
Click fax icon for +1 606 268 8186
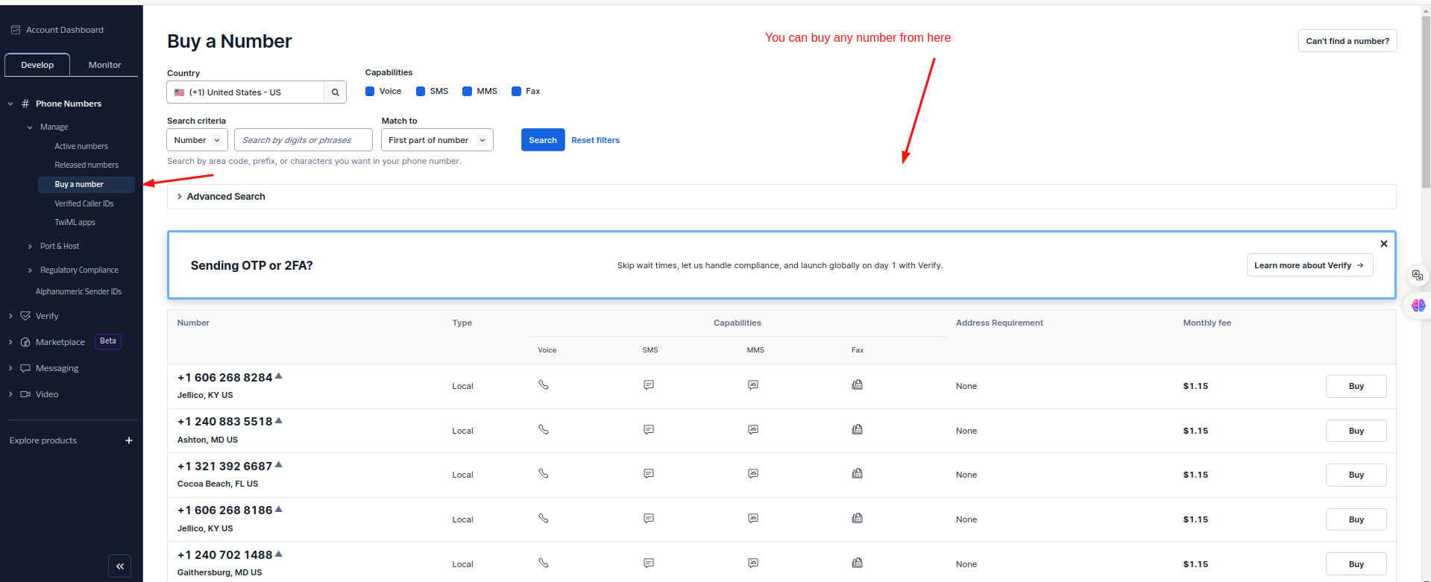tap(858, 519)
